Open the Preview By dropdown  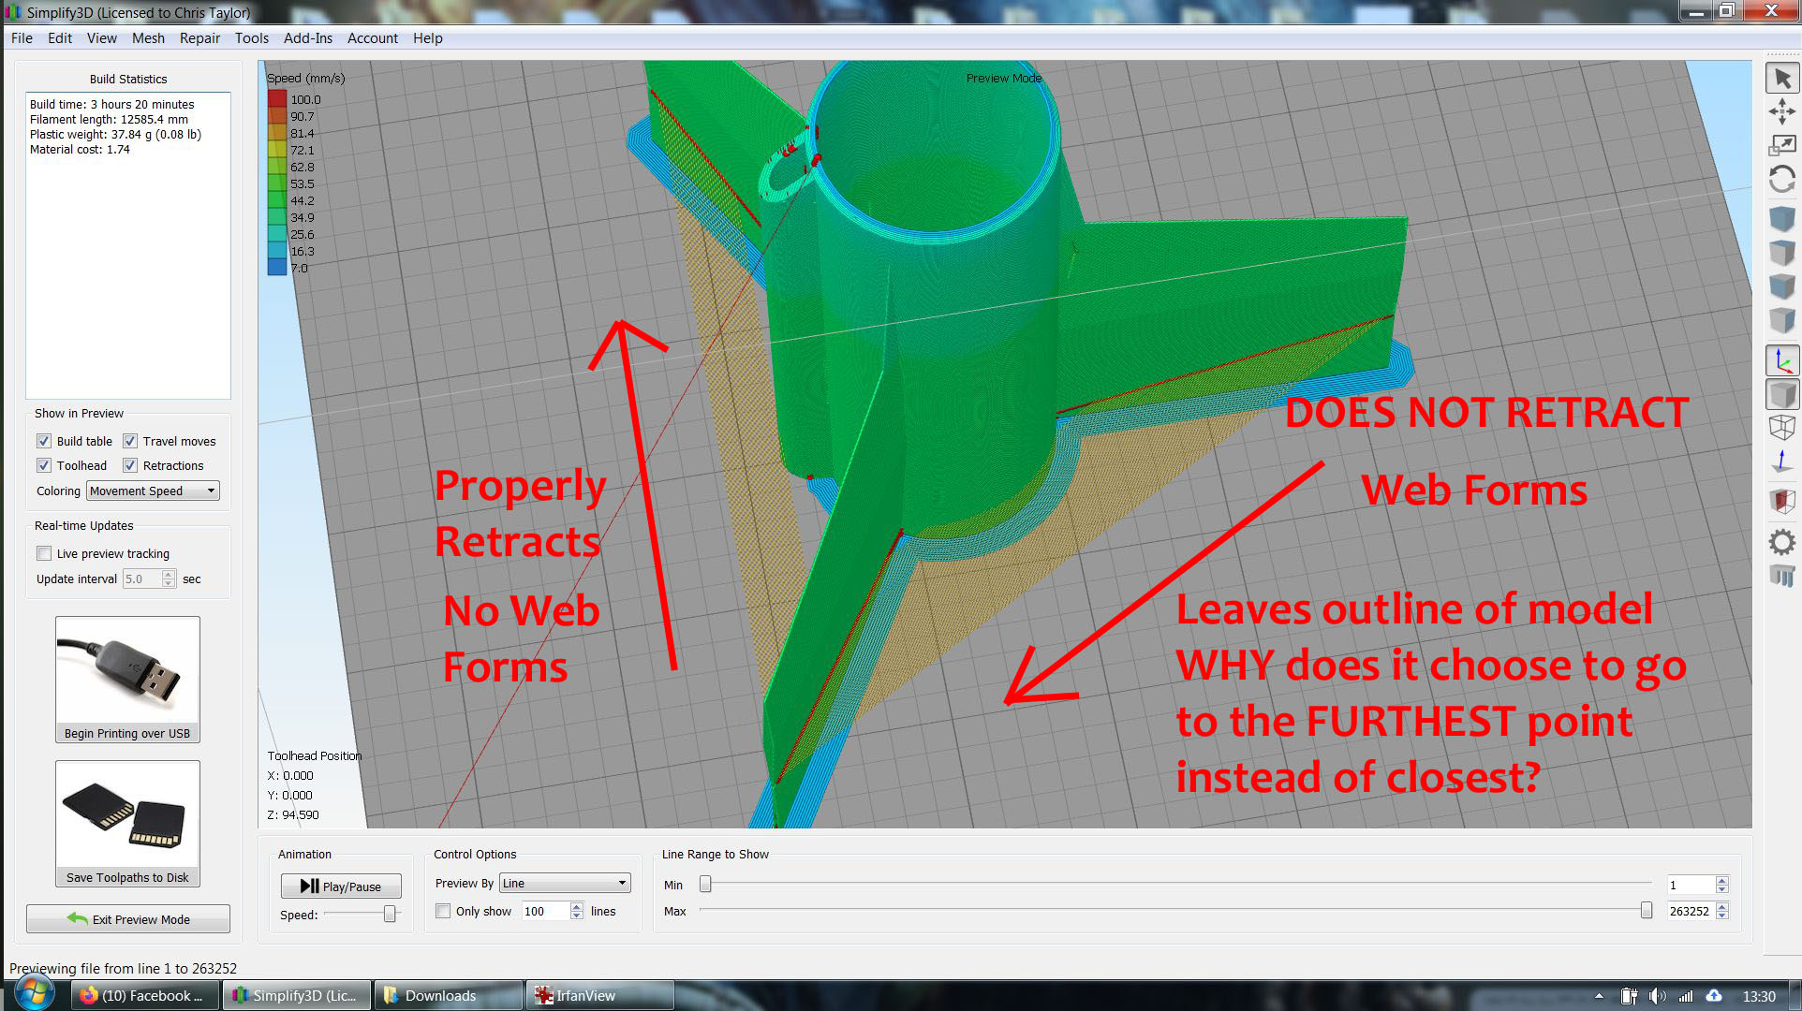pyautogui.click(x=565, y=883)
